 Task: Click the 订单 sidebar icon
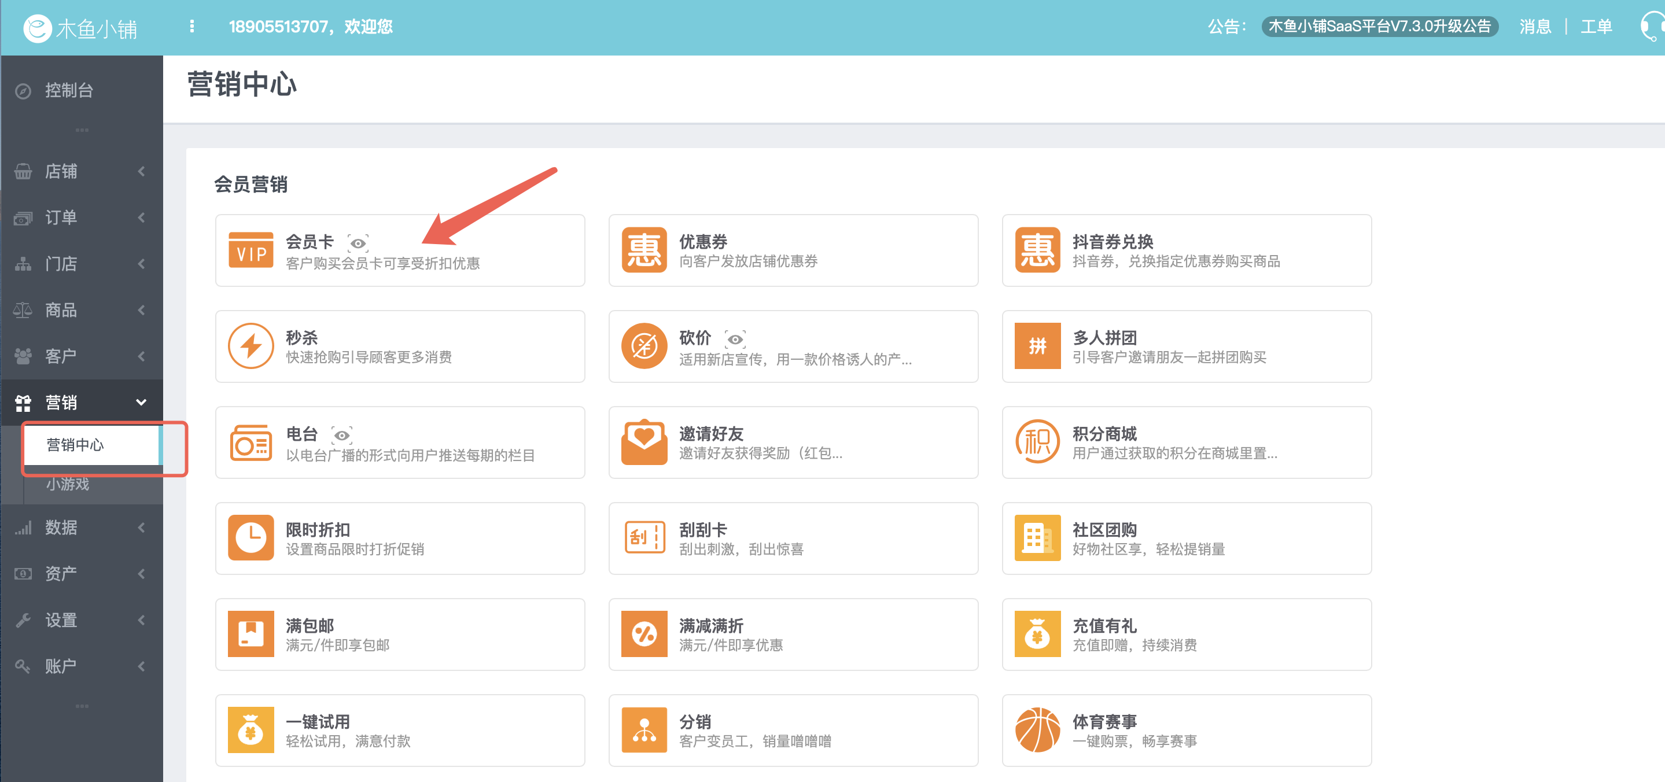(x=23, y=218)
